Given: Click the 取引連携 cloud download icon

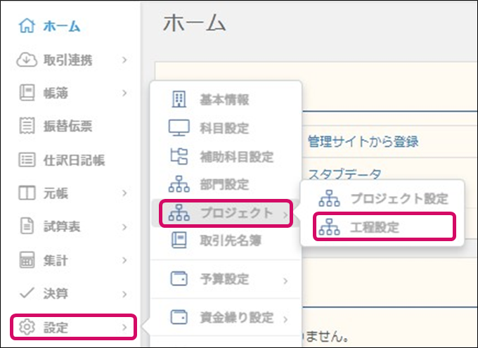Looking at the screenshot, I should coord(26,60).
